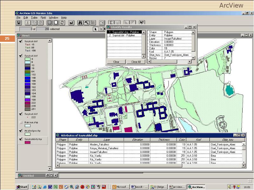Click the Kod column header

(198, 140)
